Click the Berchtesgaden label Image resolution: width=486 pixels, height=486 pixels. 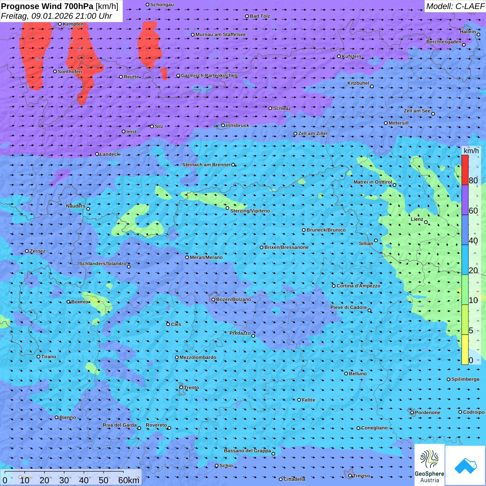click(444, 42)
